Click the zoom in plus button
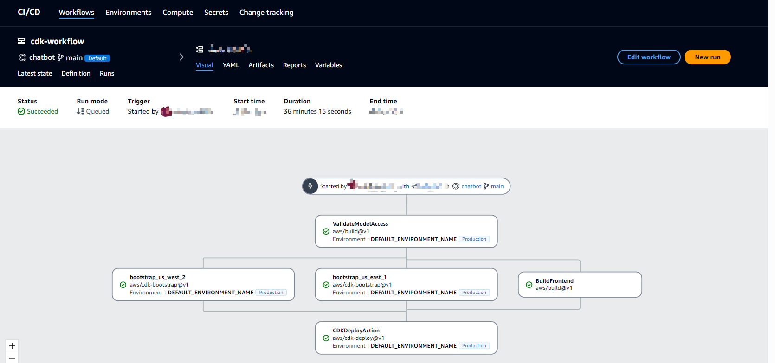775x363 pixels. (x=12, y=346)
